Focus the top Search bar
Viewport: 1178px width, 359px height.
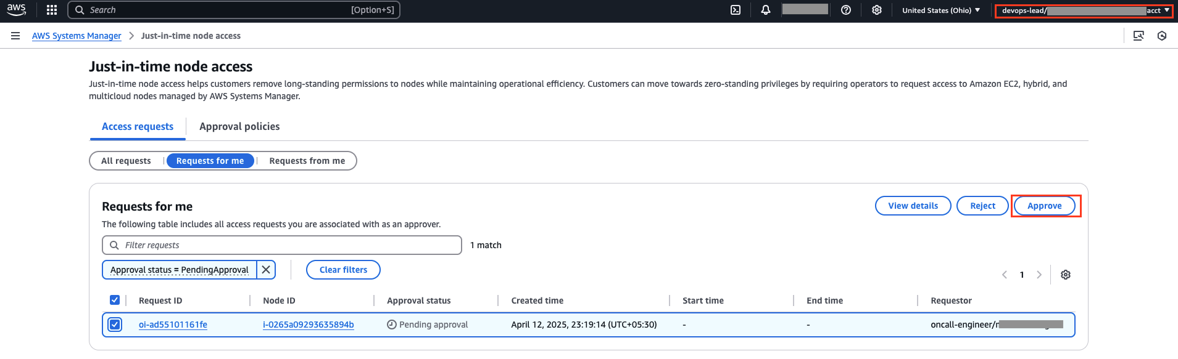pyautogui.click(x=234, y=10)
